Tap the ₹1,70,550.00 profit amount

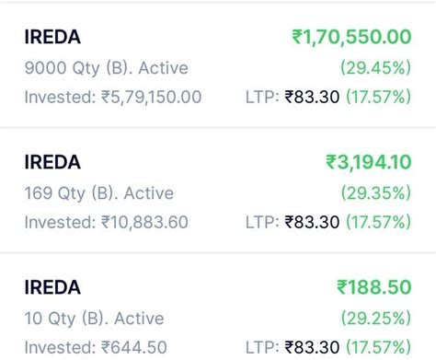coord(351,37)
